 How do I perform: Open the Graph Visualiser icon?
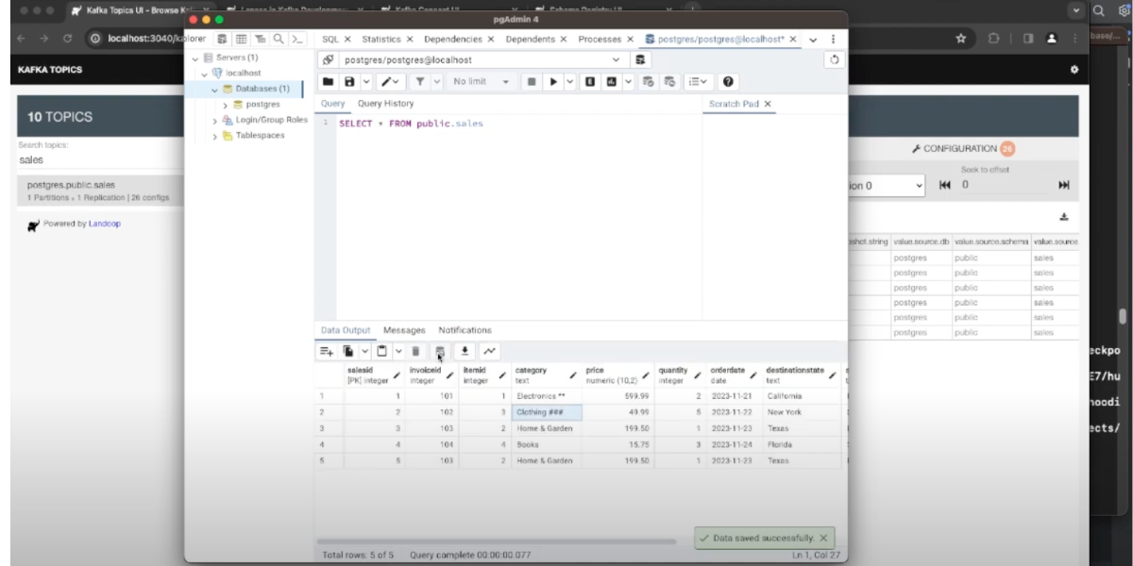tap(489, 351)
